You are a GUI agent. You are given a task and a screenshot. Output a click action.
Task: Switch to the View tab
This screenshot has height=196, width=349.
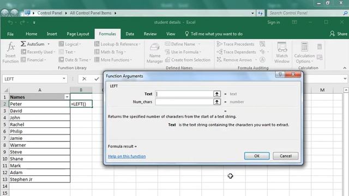pos(171,34)
